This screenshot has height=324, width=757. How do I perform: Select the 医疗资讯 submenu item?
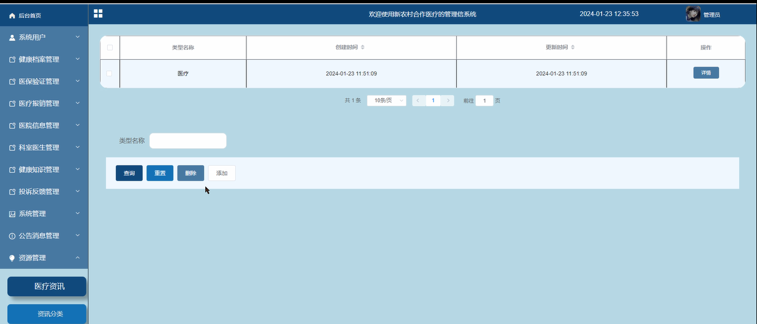[x=47, y=286]
